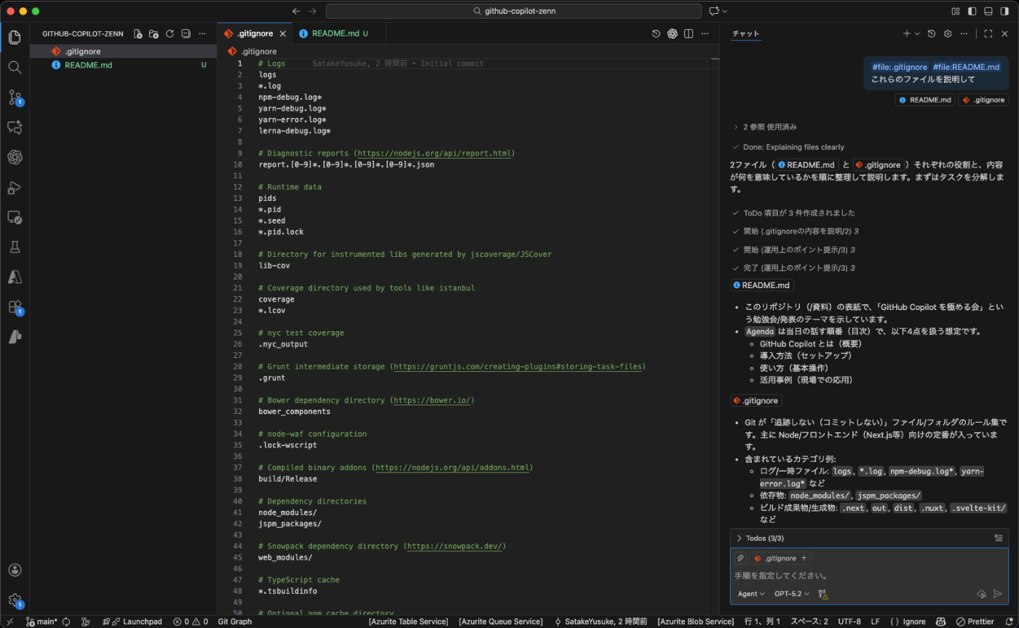Open the Explorer more actions menu
This screenshot has width=1019, height=628.
(x=202, y=33)
